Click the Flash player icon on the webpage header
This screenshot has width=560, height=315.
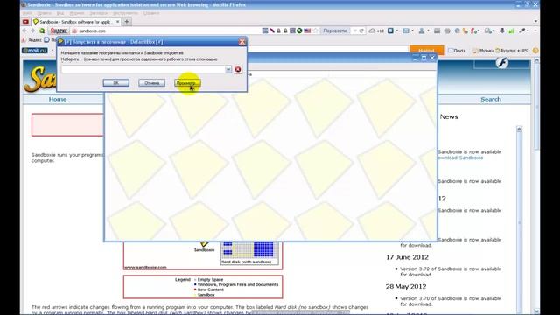tap(501, 63)
